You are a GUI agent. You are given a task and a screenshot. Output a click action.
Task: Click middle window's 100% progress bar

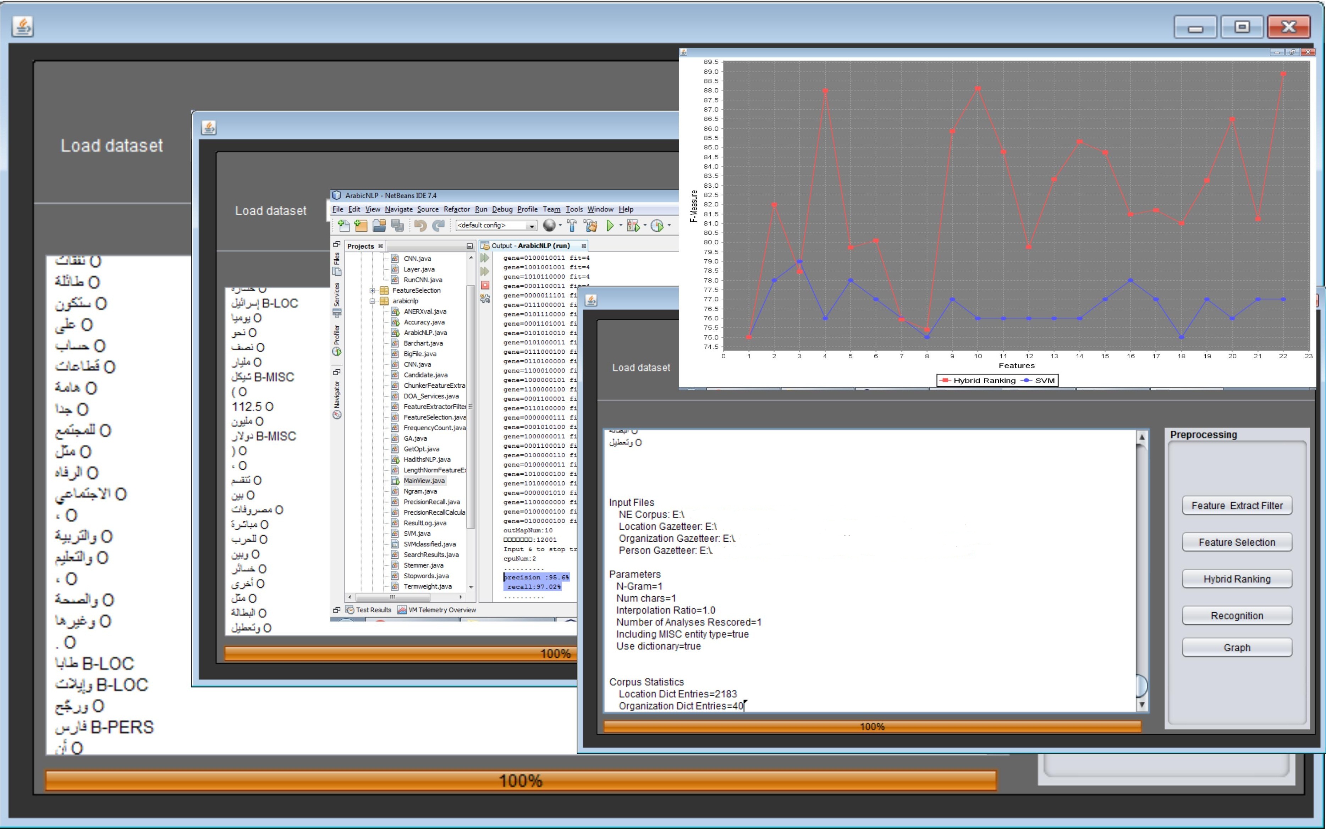[x=400, y=653]
